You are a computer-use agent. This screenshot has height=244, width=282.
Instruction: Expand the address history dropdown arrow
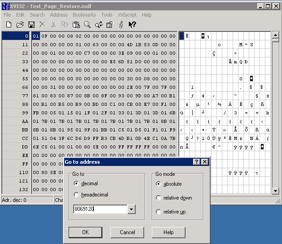tap(131, 209)
